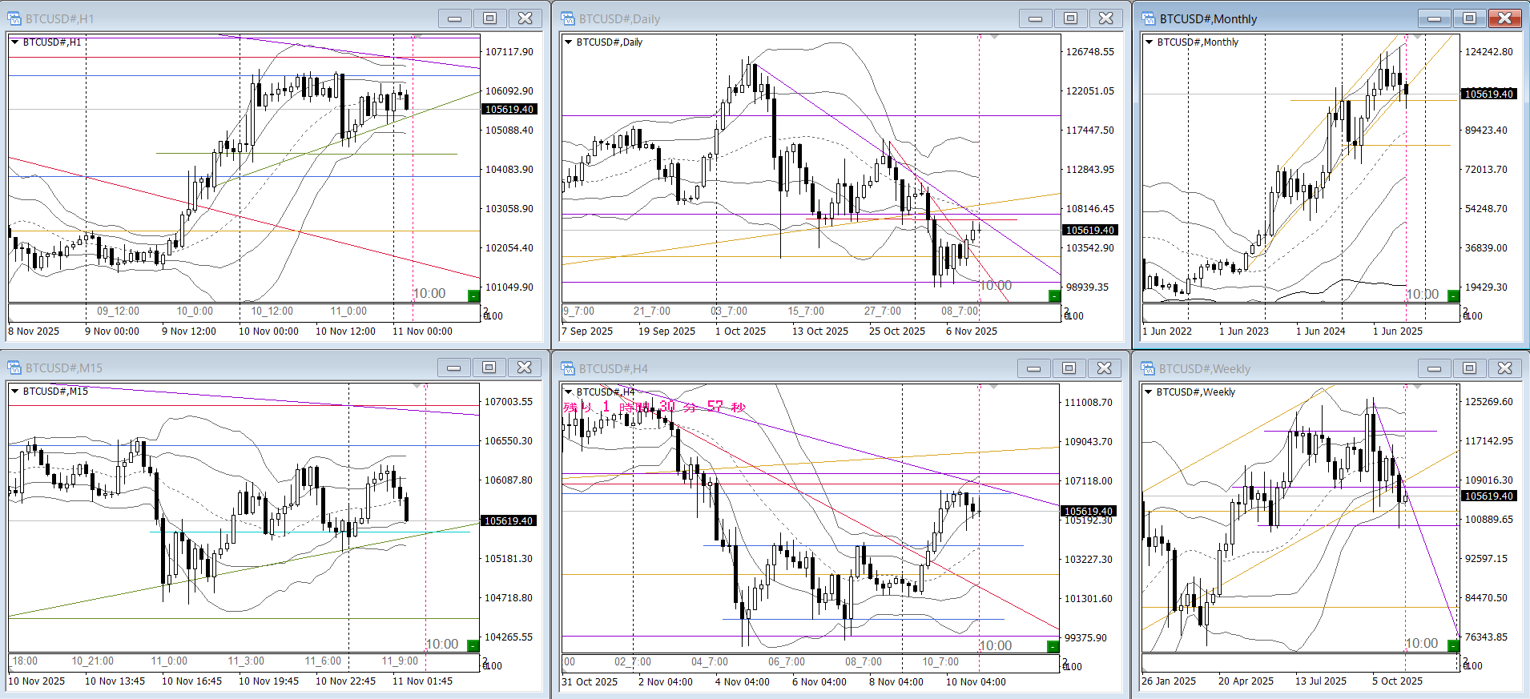
Task: Expand the triangle beside BTCUSD#,Daily chart label
Action: [569, 42]
